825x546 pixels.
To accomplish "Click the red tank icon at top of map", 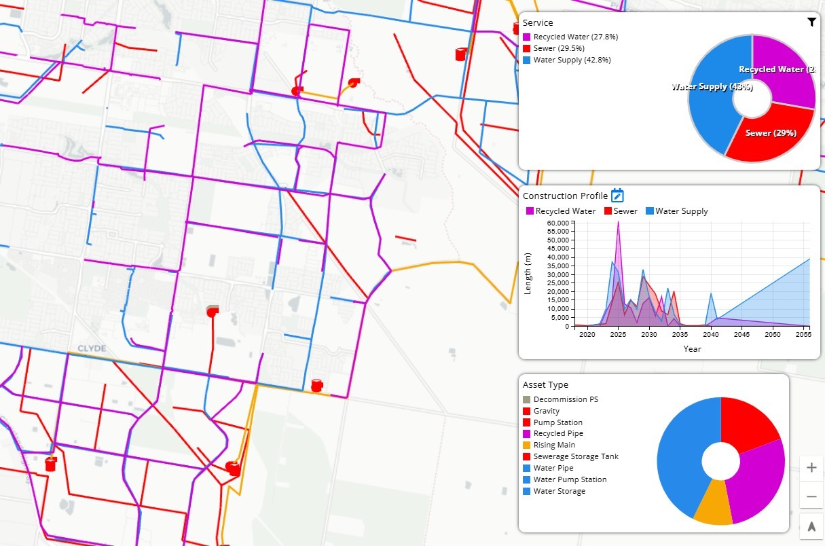I will [x=461, y=54].
